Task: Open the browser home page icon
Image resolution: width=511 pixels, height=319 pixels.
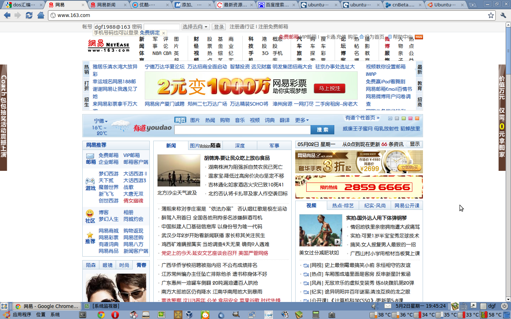Action: (41, 15)
